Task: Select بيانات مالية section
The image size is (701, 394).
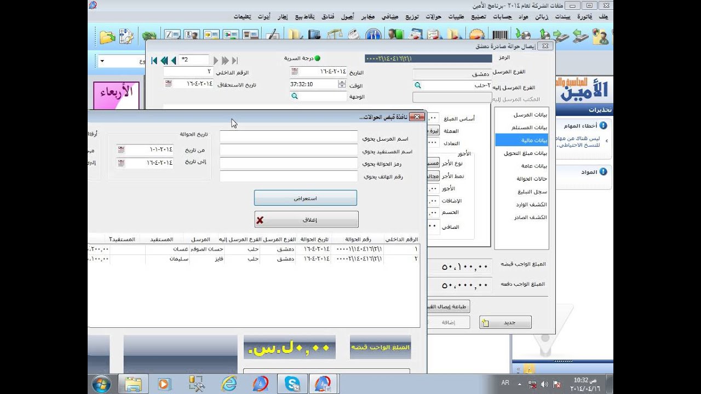Action: (x=522, y=141)
